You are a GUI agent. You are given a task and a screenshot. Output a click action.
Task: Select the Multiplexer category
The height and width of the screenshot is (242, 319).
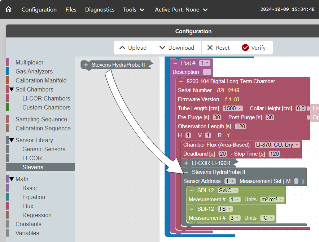(x=40, y=62)
